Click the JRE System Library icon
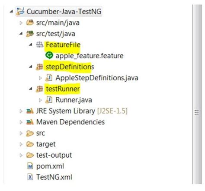 30,111
